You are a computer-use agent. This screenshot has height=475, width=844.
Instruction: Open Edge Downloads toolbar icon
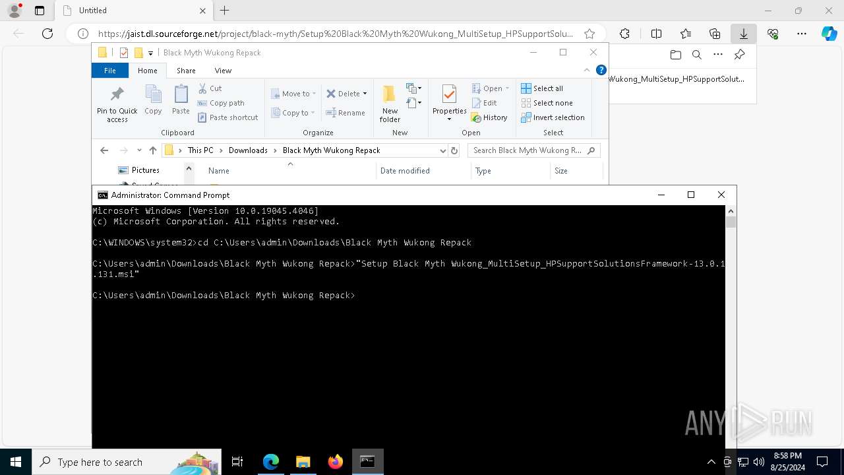744,34
